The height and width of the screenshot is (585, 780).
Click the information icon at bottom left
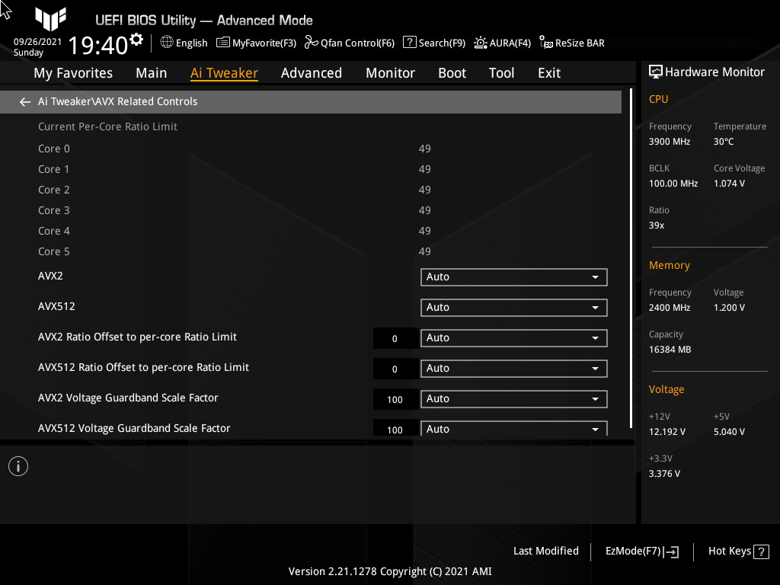tap(18, 465)
